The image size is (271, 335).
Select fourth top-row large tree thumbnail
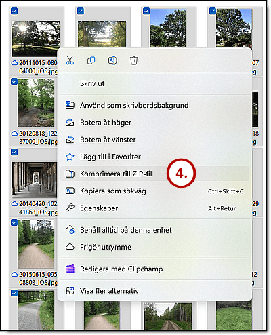234,28
